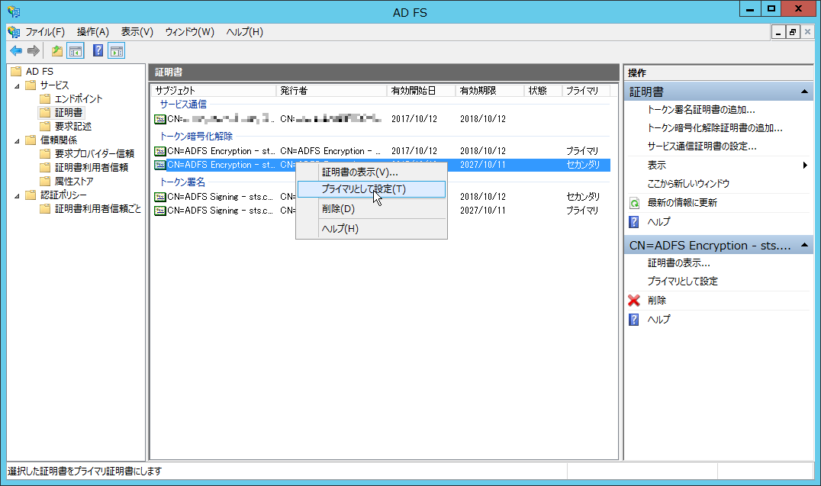Click the help icon under CN=ADFS Encryption section
The height and width of the screenshot is (486, 821).
pos(634,320)
